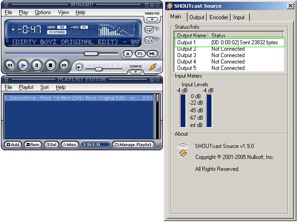Click the Manage Playlist button

click(133, 145)
